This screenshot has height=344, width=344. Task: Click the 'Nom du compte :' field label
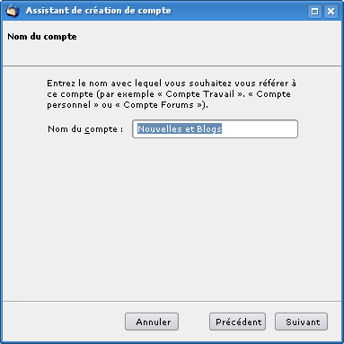pyautogui.click(x=85, y=129)
